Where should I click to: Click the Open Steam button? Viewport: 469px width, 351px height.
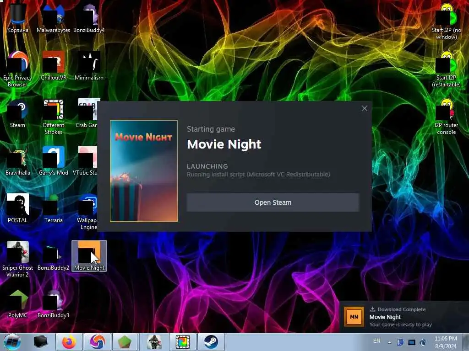(x=273, y=202)
